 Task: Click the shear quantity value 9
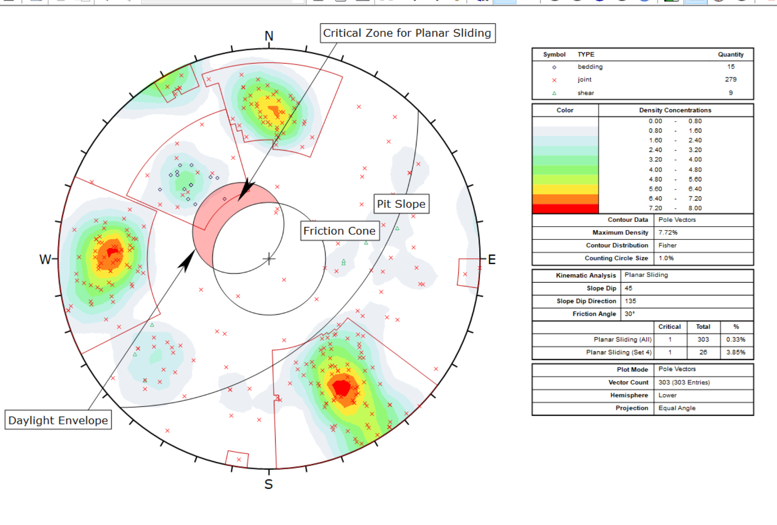730,93
